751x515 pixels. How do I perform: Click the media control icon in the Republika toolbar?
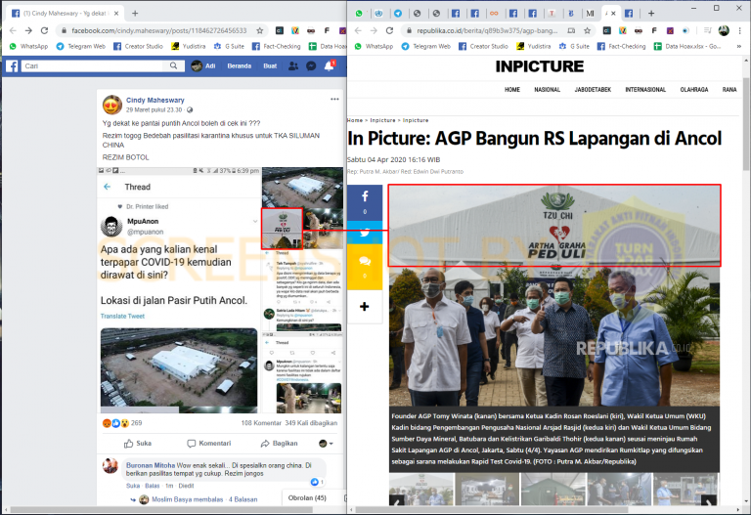(x=708, y=30)
